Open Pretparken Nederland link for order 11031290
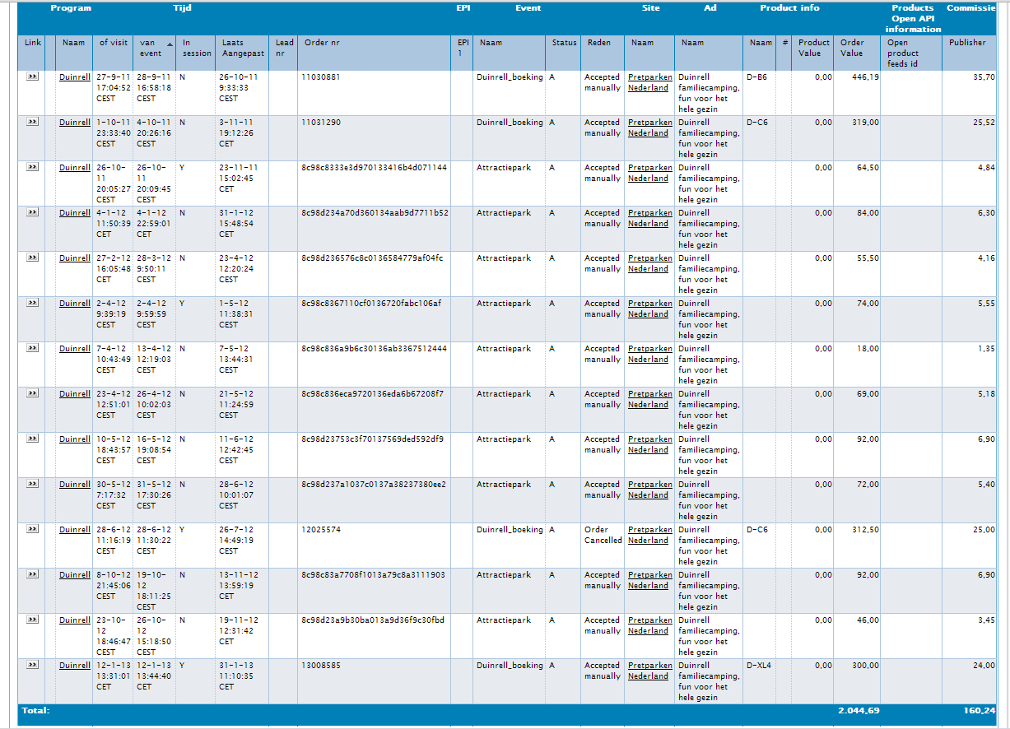Image resolution: width=1010 pixels, height=729 pixels. click(649, 128)
